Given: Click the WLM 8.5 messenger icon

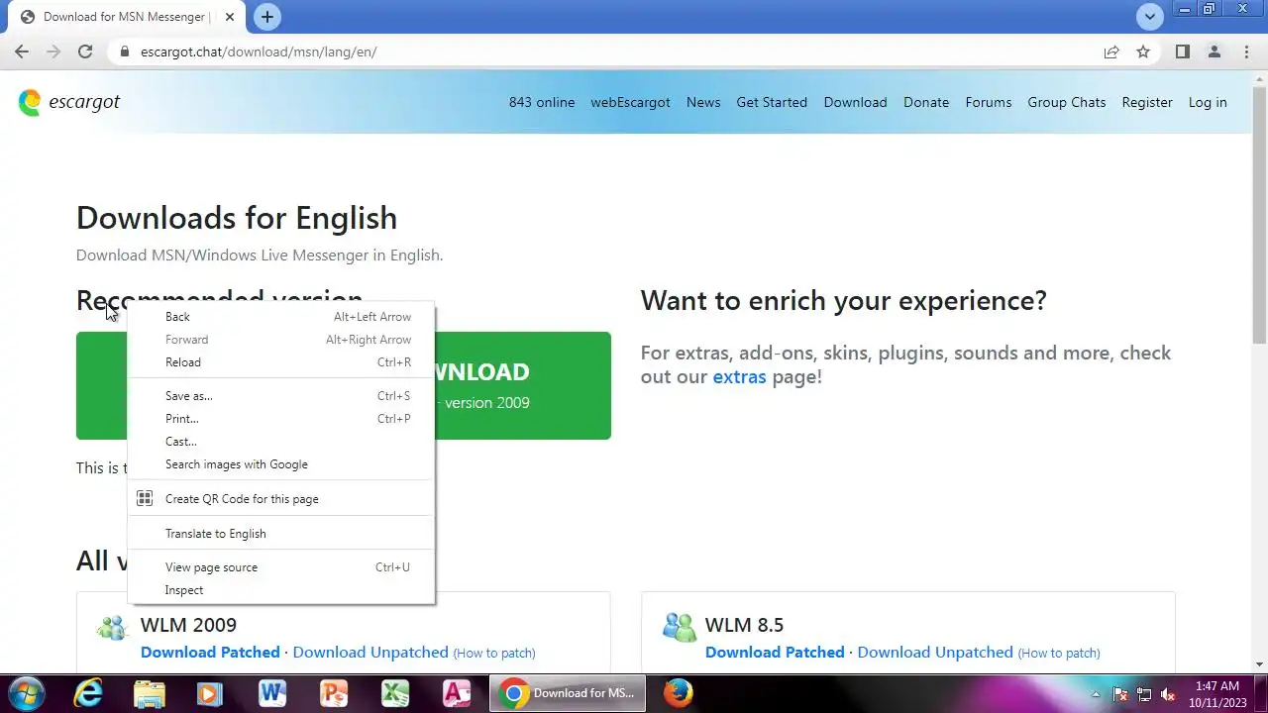Looking at the screenshot, I should pos(679,628).
